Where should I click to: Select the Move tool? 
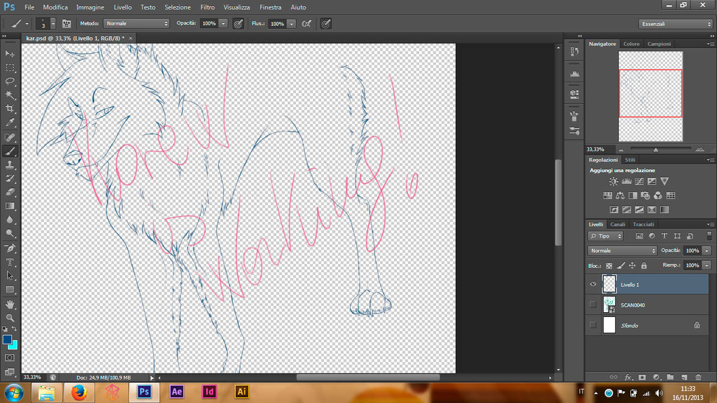tap(10, 54)
